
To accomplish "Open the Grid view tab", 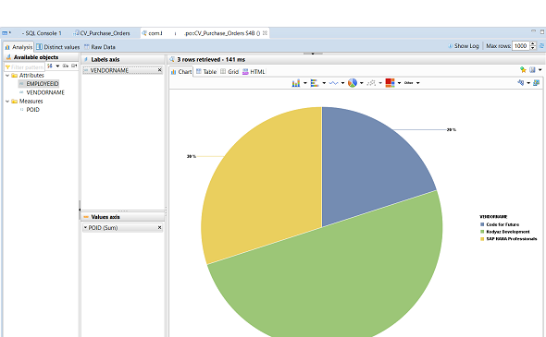I will click(x=230, y=72).
